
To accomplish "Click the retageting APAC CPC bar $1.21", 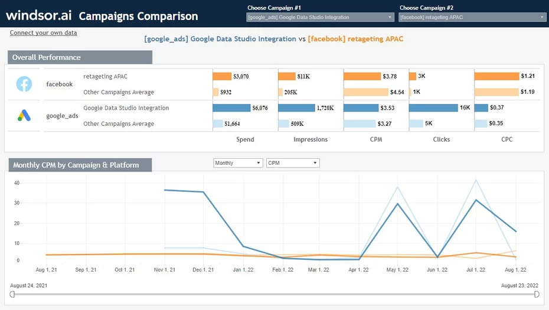I will (x=497, y=76).
